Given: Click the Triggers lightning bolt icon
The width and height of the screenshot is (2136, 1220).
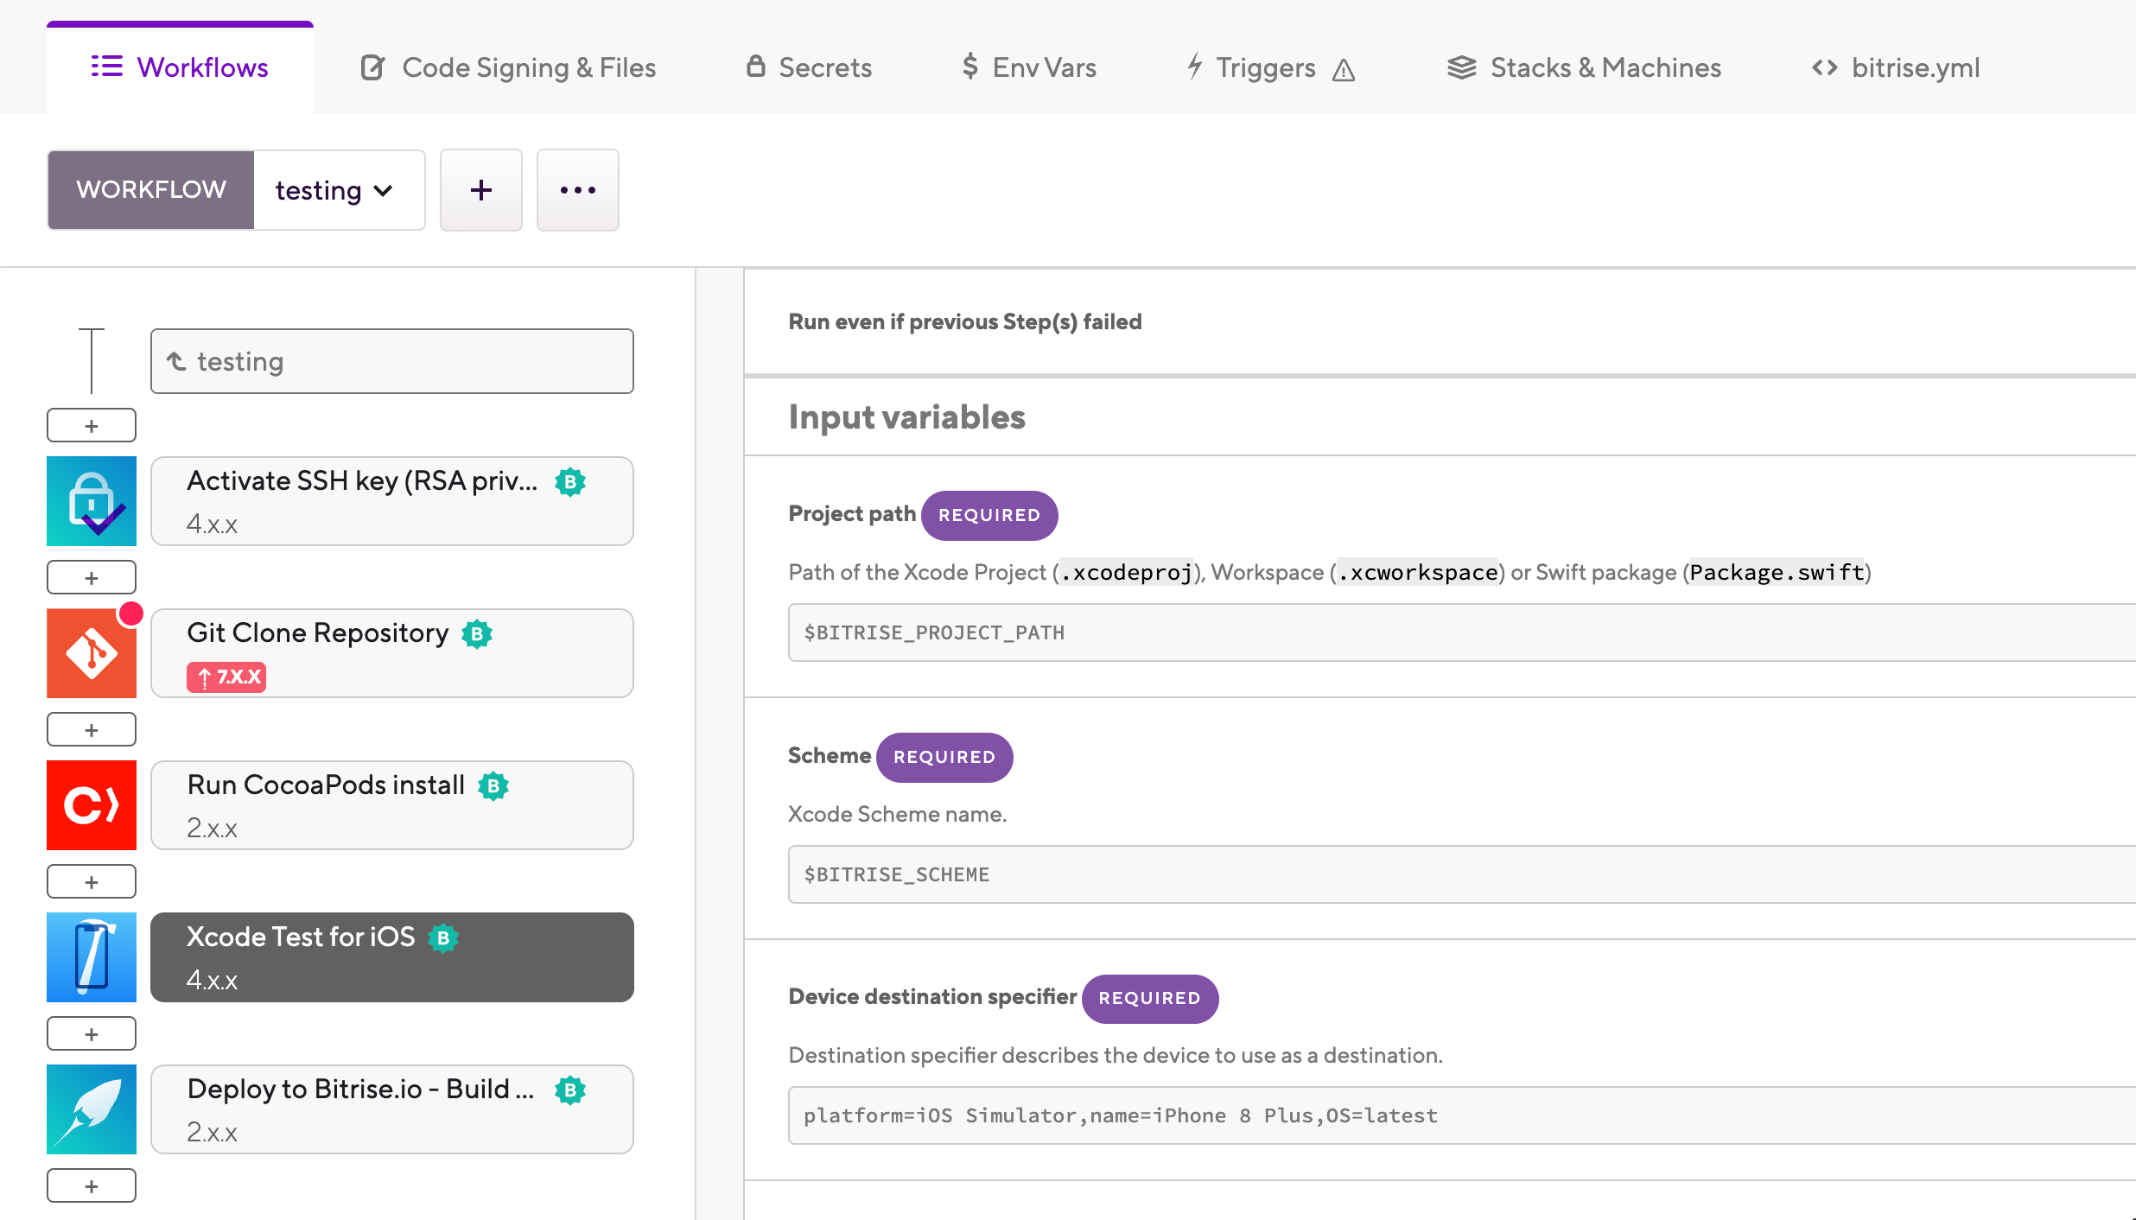Looking at the screenshot, I should tap(1194, 67).
